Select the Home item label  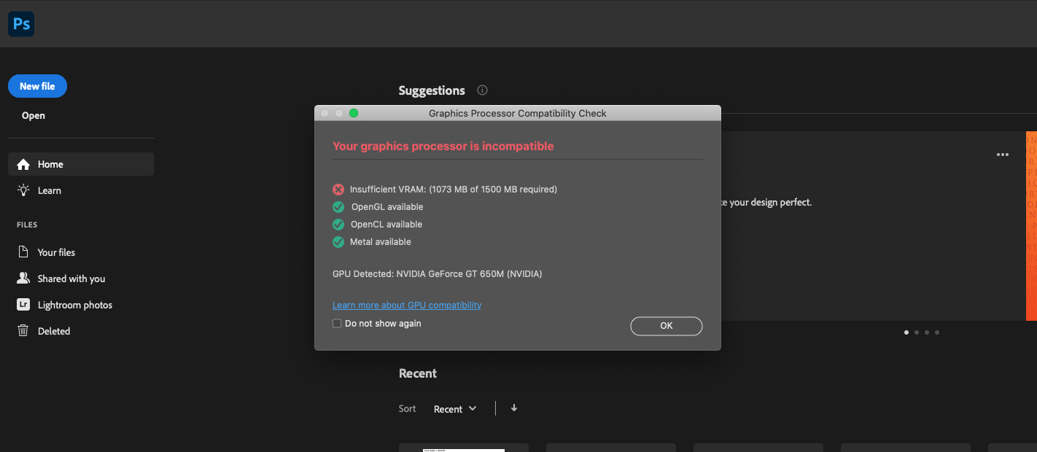pyautogui.click(x=50, y=165)
